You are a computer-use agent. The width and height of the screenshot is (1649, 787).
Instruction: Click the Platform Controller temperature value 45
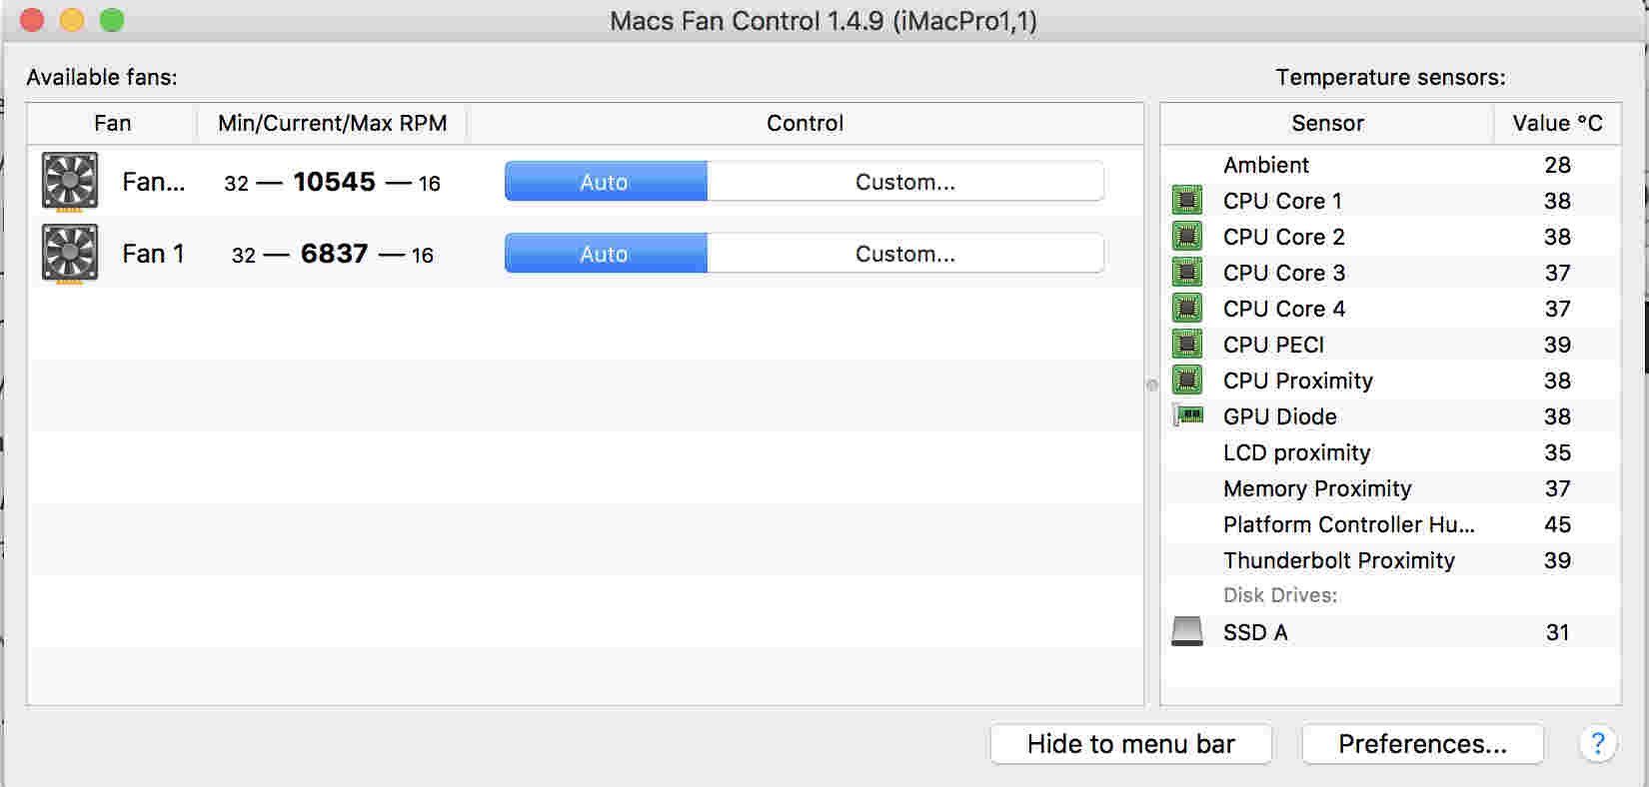(1557, 524)
